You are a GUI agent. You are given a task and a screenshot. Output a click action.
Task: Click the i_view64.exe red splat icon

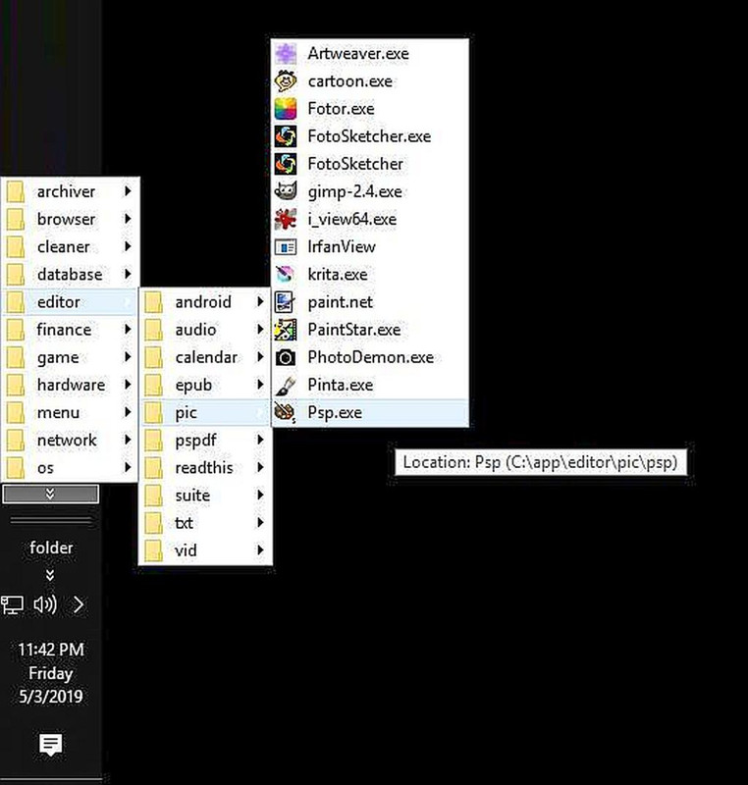[x=286, y=219]
